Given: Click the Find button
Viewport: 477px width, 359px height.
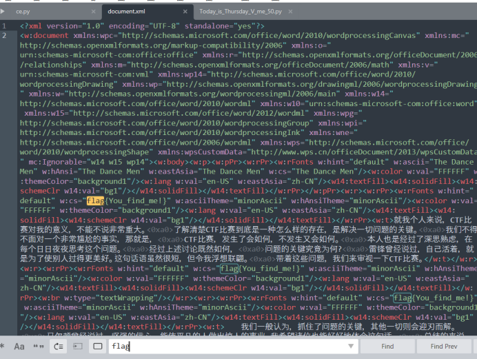Looking at the screenshot, I should point(387,346).
